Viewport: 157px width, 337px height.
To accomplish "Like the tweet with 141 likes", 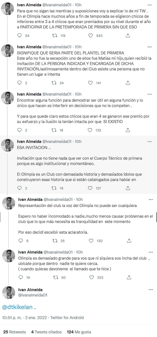I will pyautogui.click(x=90, y=83).
